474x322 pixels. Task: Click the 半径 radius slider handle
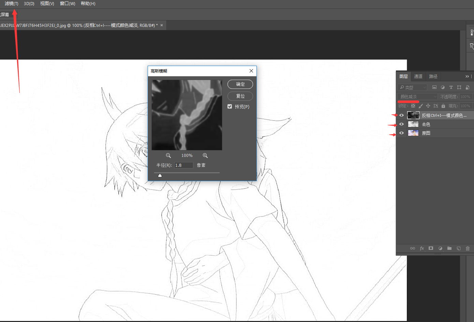(160, 175)
